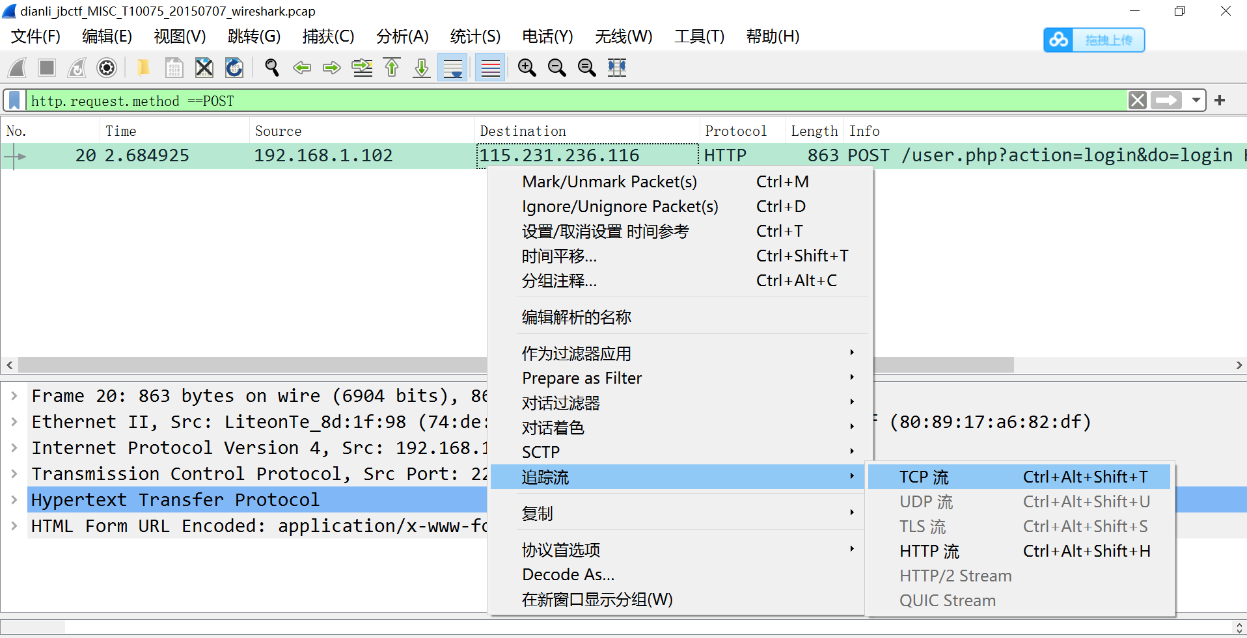
Task: Select HTTP 流 in the follow stream submenu
Action: (1019, 551)
